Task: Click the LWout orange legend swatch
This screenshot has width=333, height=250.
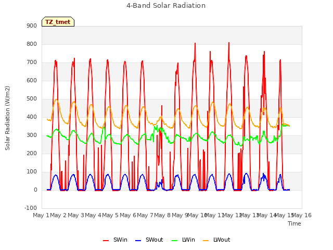Action: click(x=206, y=241)
